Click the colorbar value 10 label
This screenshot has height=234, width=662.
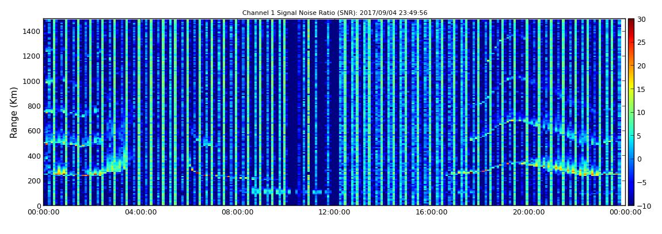(641, 113)
